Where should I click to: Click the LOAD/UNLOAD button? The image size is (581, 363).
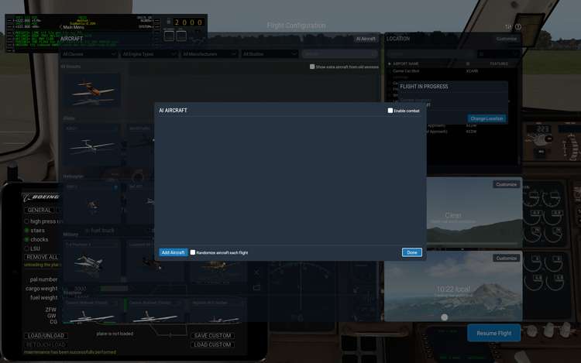tap(46, 336)
